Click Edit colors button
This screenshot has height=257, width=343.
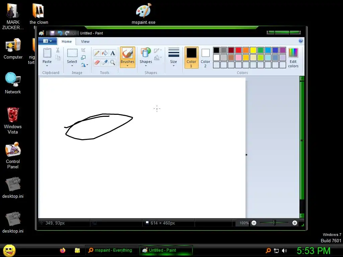coord(293,58)
